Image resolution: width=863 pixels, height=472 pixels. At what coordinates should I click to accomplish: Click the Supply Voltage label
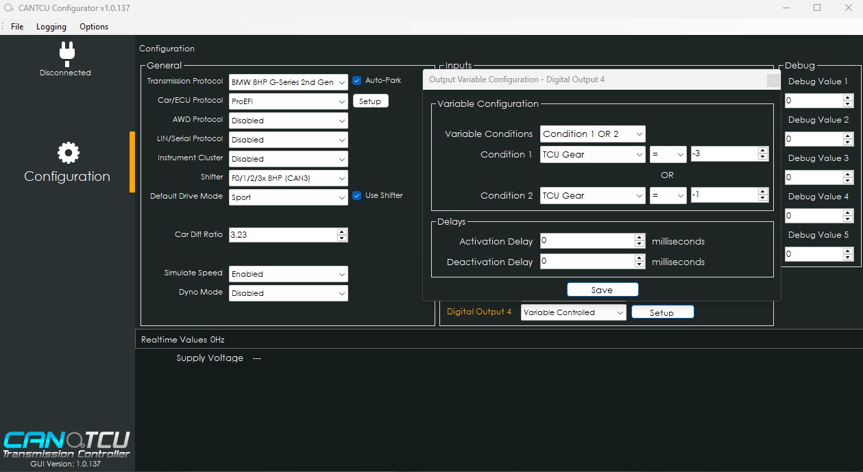pos(210,358)
